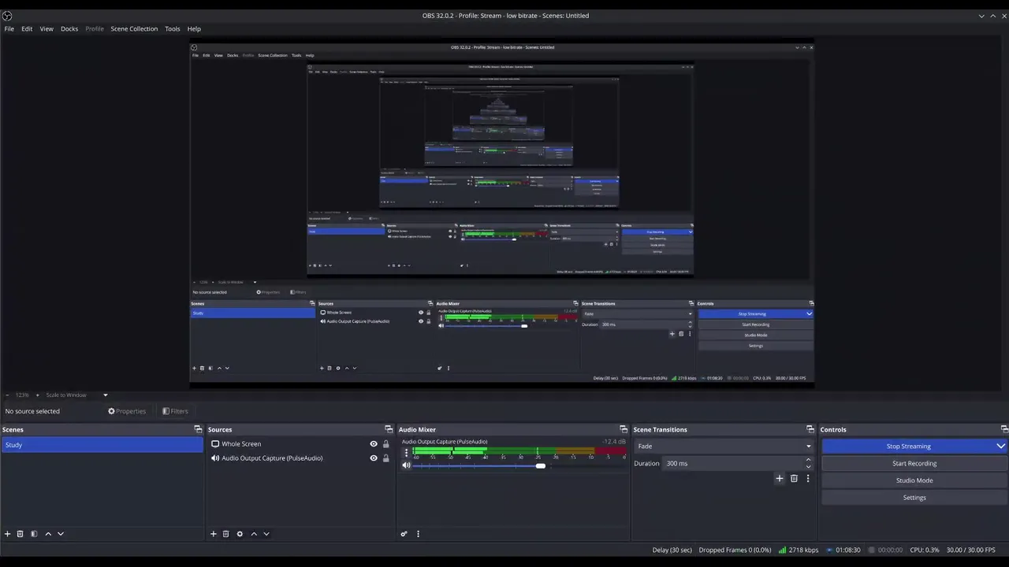Click Start Recording button
Viewport: 1009px width, 567px height.
point(914,463)
